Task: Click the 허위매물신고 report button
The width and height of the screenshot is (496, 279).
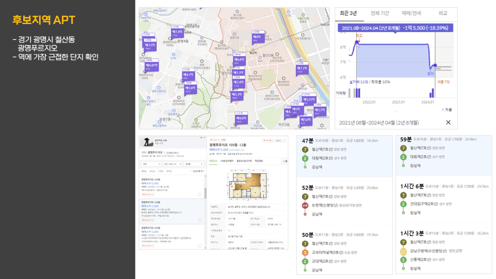Action: (x=268, y=141)
